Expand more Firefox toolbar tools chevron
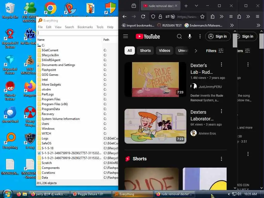This screenshot has height=198, width=264. click(221, 16)
